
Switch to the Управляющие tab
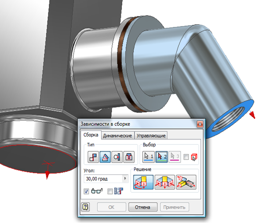(151, 136)
